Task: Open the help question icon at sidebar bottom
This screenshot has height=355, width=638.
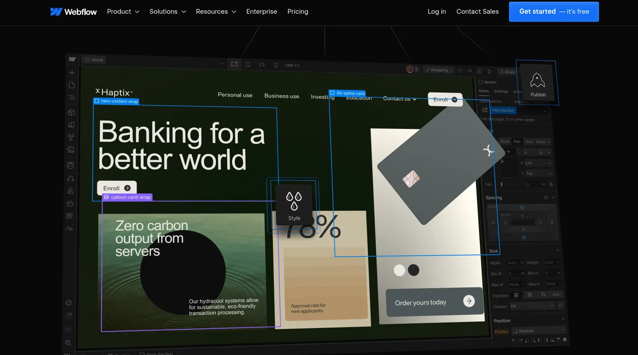Action: [69, 316]
